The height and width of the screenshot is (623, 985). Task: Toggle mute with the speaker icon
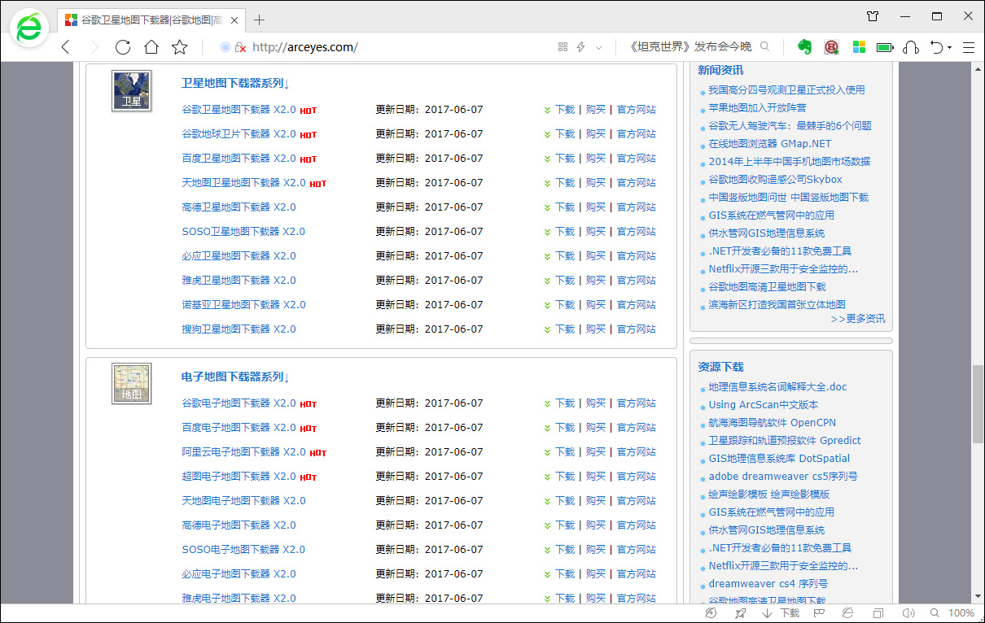909,612
